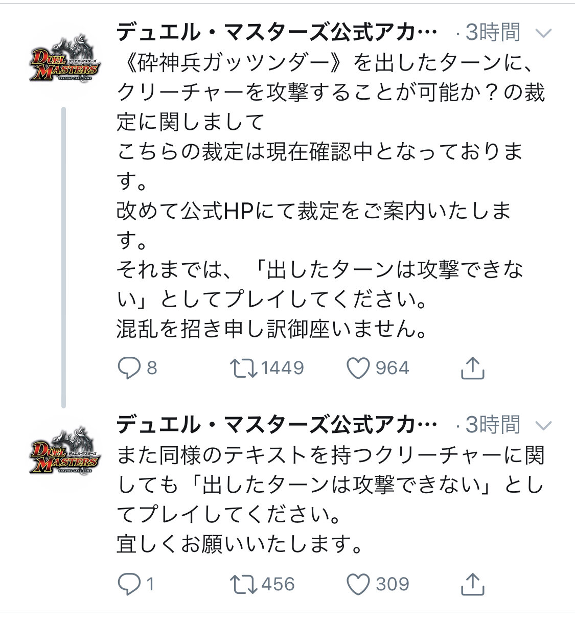This screenshot has height=621, width=575.
Task: Click the first tweet's 3時間 timestamp
Action: coord(492,33)
